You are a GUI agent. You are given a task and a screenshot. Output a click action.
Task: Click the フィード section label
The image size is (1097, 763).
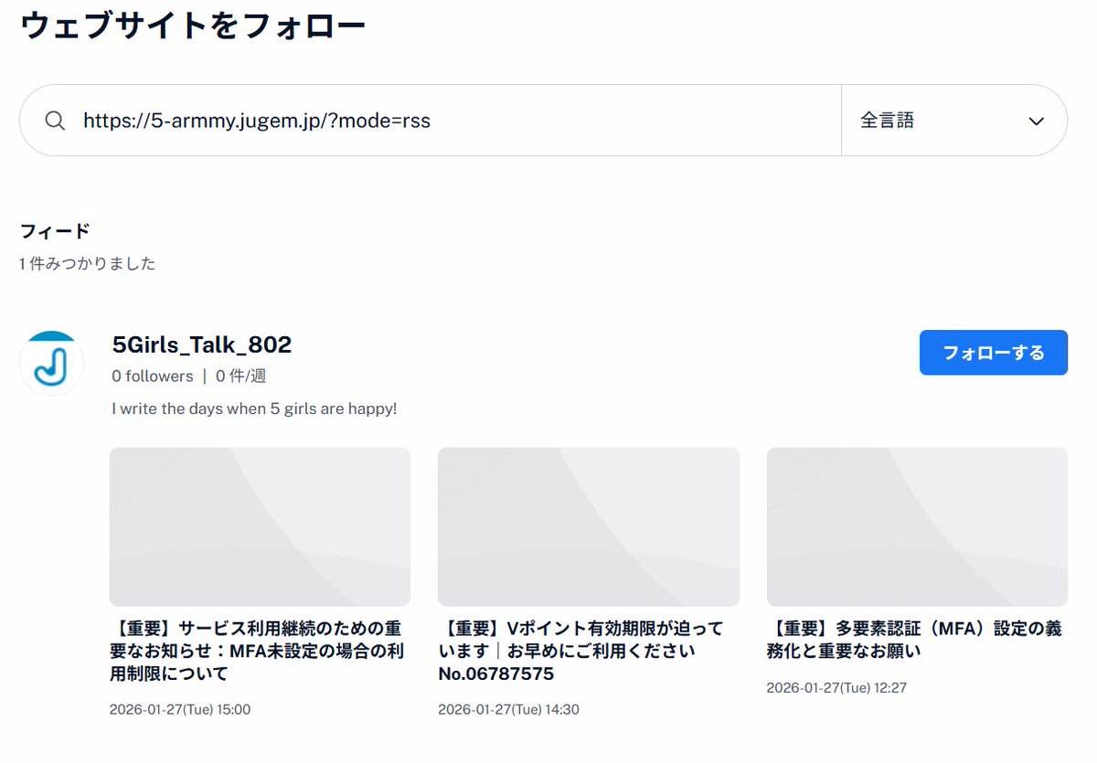click(x=55, y=231)
